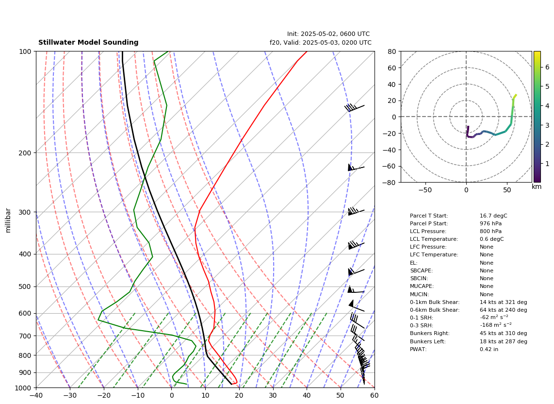Click the LFC Pressure label

click(428, 247)
